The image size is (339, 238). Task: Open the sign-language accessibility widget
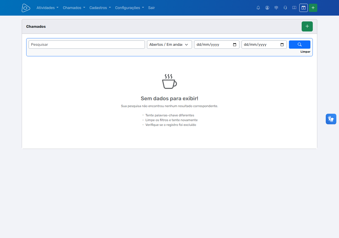[x=331, y=119]
